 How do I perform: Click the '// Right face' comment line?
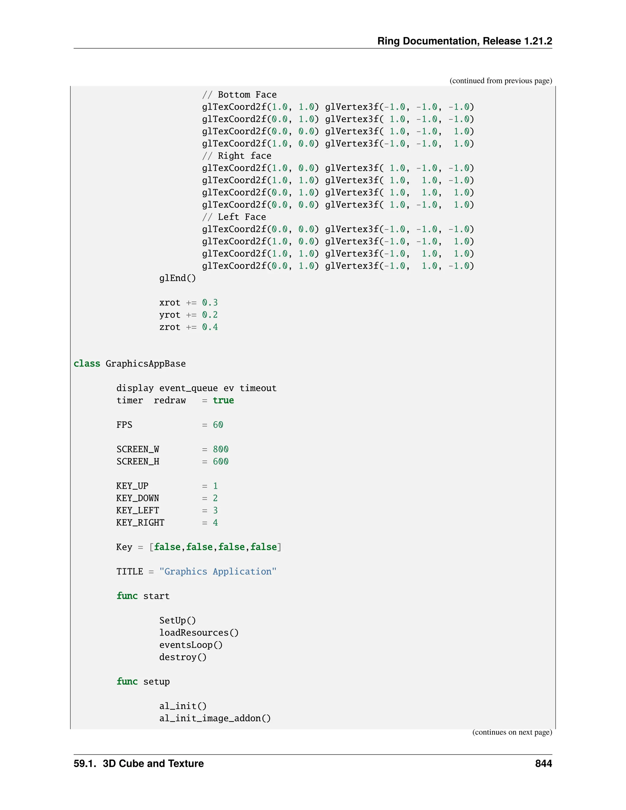237,156
